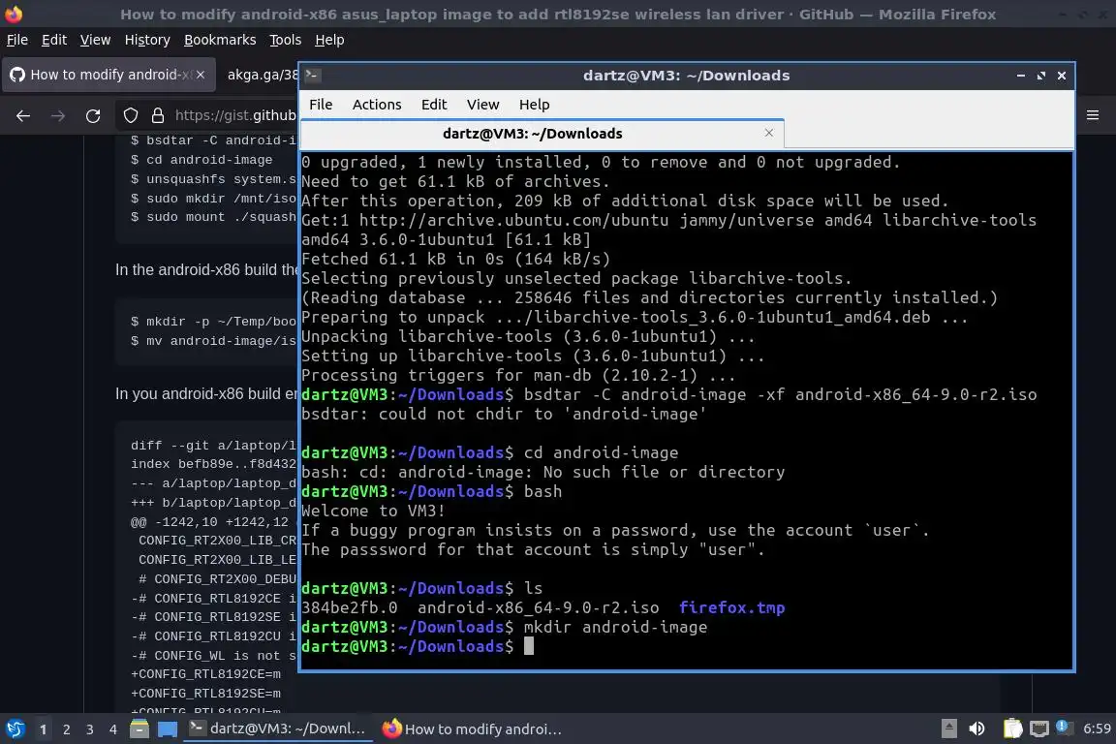Go forward in Firefox

58,115
